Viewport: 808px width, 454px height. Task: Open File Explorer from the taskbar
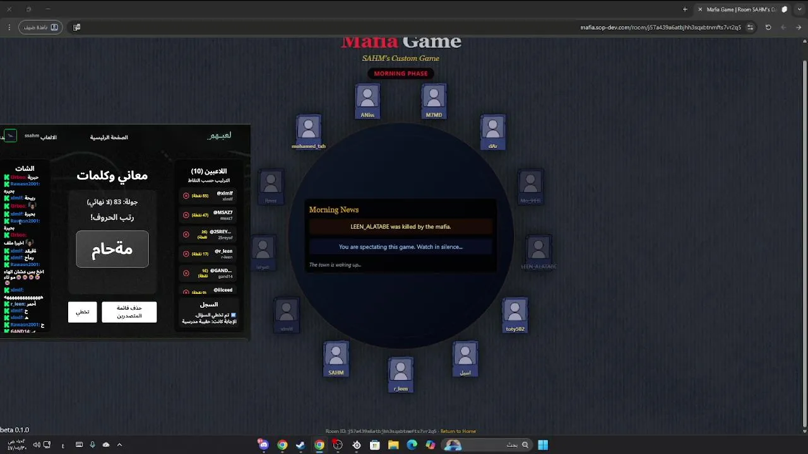coord(393,445)
